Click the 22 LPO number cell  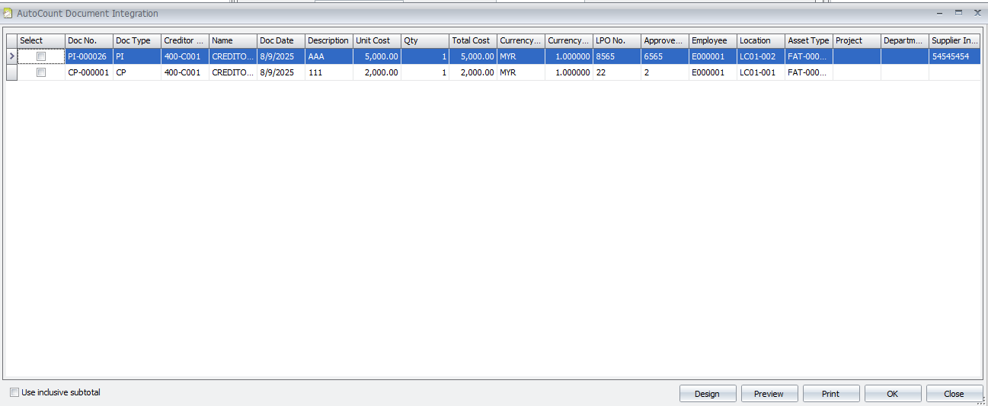(x=617, y=72)
